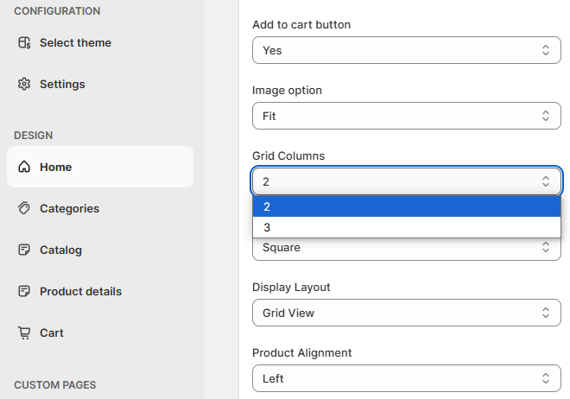570x399 pixels.
Task: Click the CUSTOM PAGES section heading
Action: [x=55, y=385]
